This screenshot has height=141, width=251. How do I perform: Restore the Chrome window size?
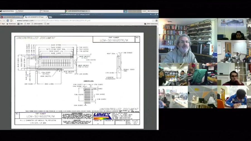[155, 14]
